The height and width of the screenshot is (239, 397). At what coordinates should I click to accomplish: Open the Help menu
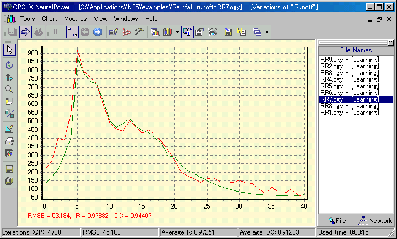point(151,19)
